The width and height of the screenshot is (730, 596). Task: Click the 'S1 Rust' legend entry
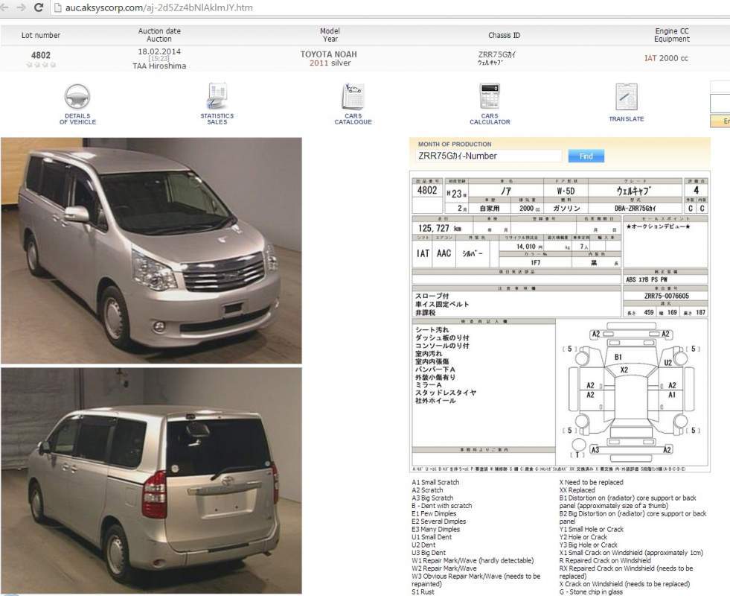point(423,592)
